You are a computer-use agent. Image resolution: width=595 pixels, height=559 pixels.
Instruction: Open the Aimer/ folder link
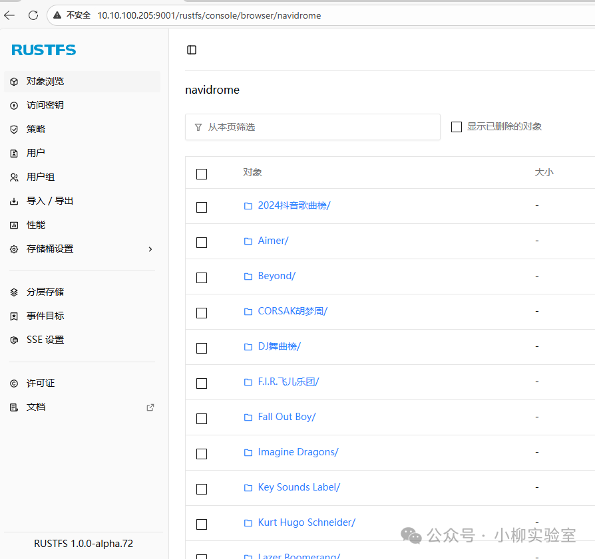tap(274, 241)
